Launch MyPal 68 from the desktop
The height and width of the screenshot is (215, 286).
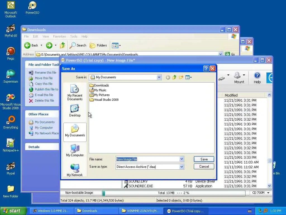(11, 31)
